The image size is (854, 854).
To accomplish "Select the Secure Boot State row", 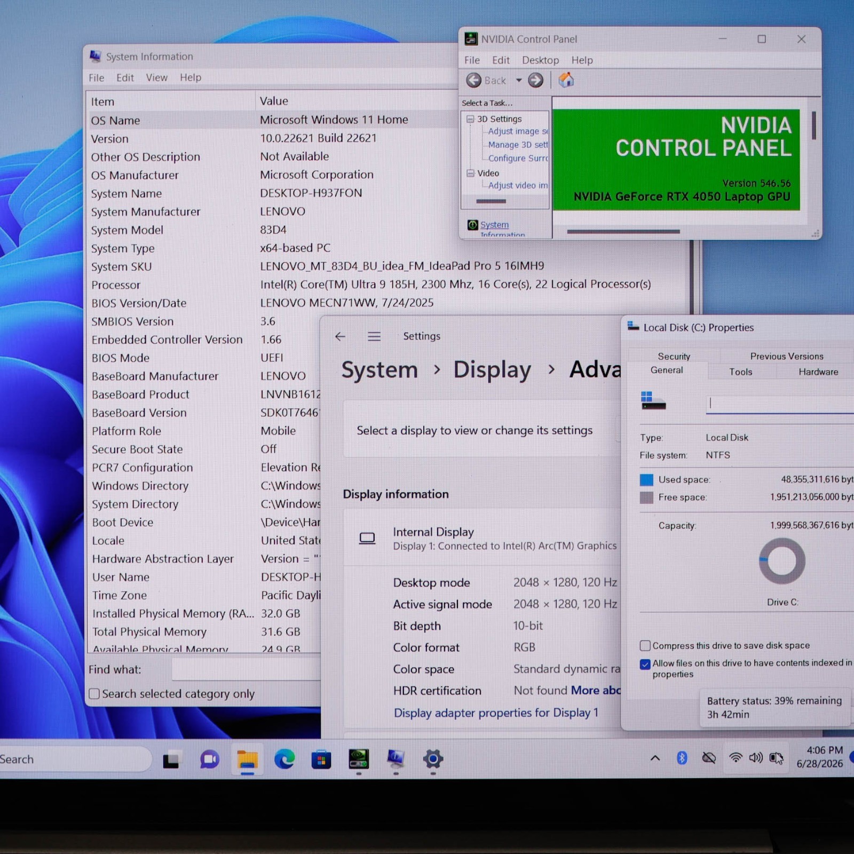I will pyautogui.click(x=204, y=449).
